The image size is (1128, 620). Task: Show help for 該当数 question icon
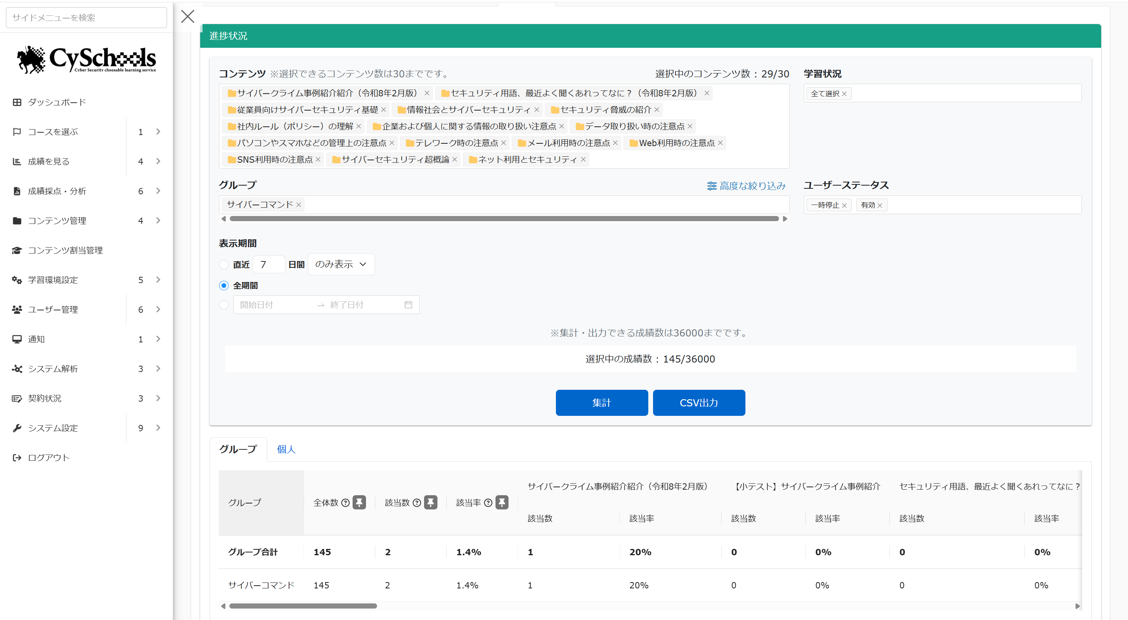(x=417, y=503)
